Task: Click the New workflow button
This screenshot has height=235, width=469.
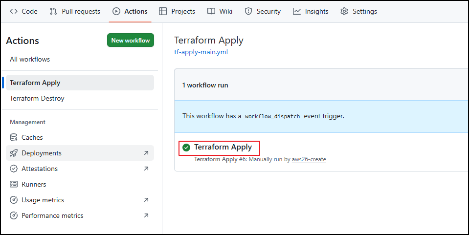Action: click(x=131, y=41)
